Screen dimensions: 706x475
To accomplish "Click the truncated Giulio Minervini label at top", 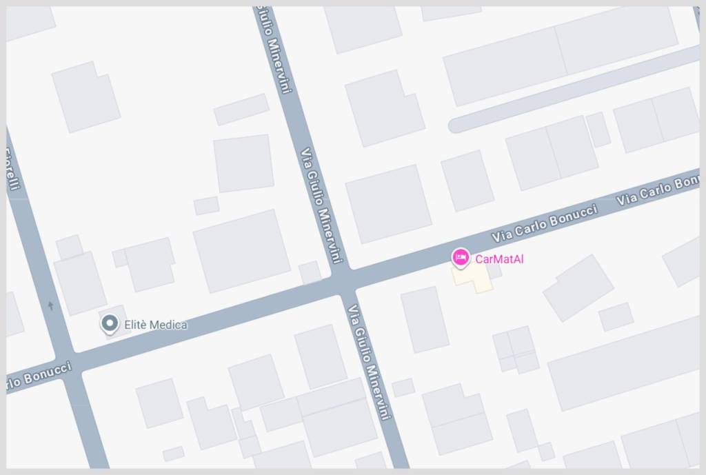I will pos(274,50).
